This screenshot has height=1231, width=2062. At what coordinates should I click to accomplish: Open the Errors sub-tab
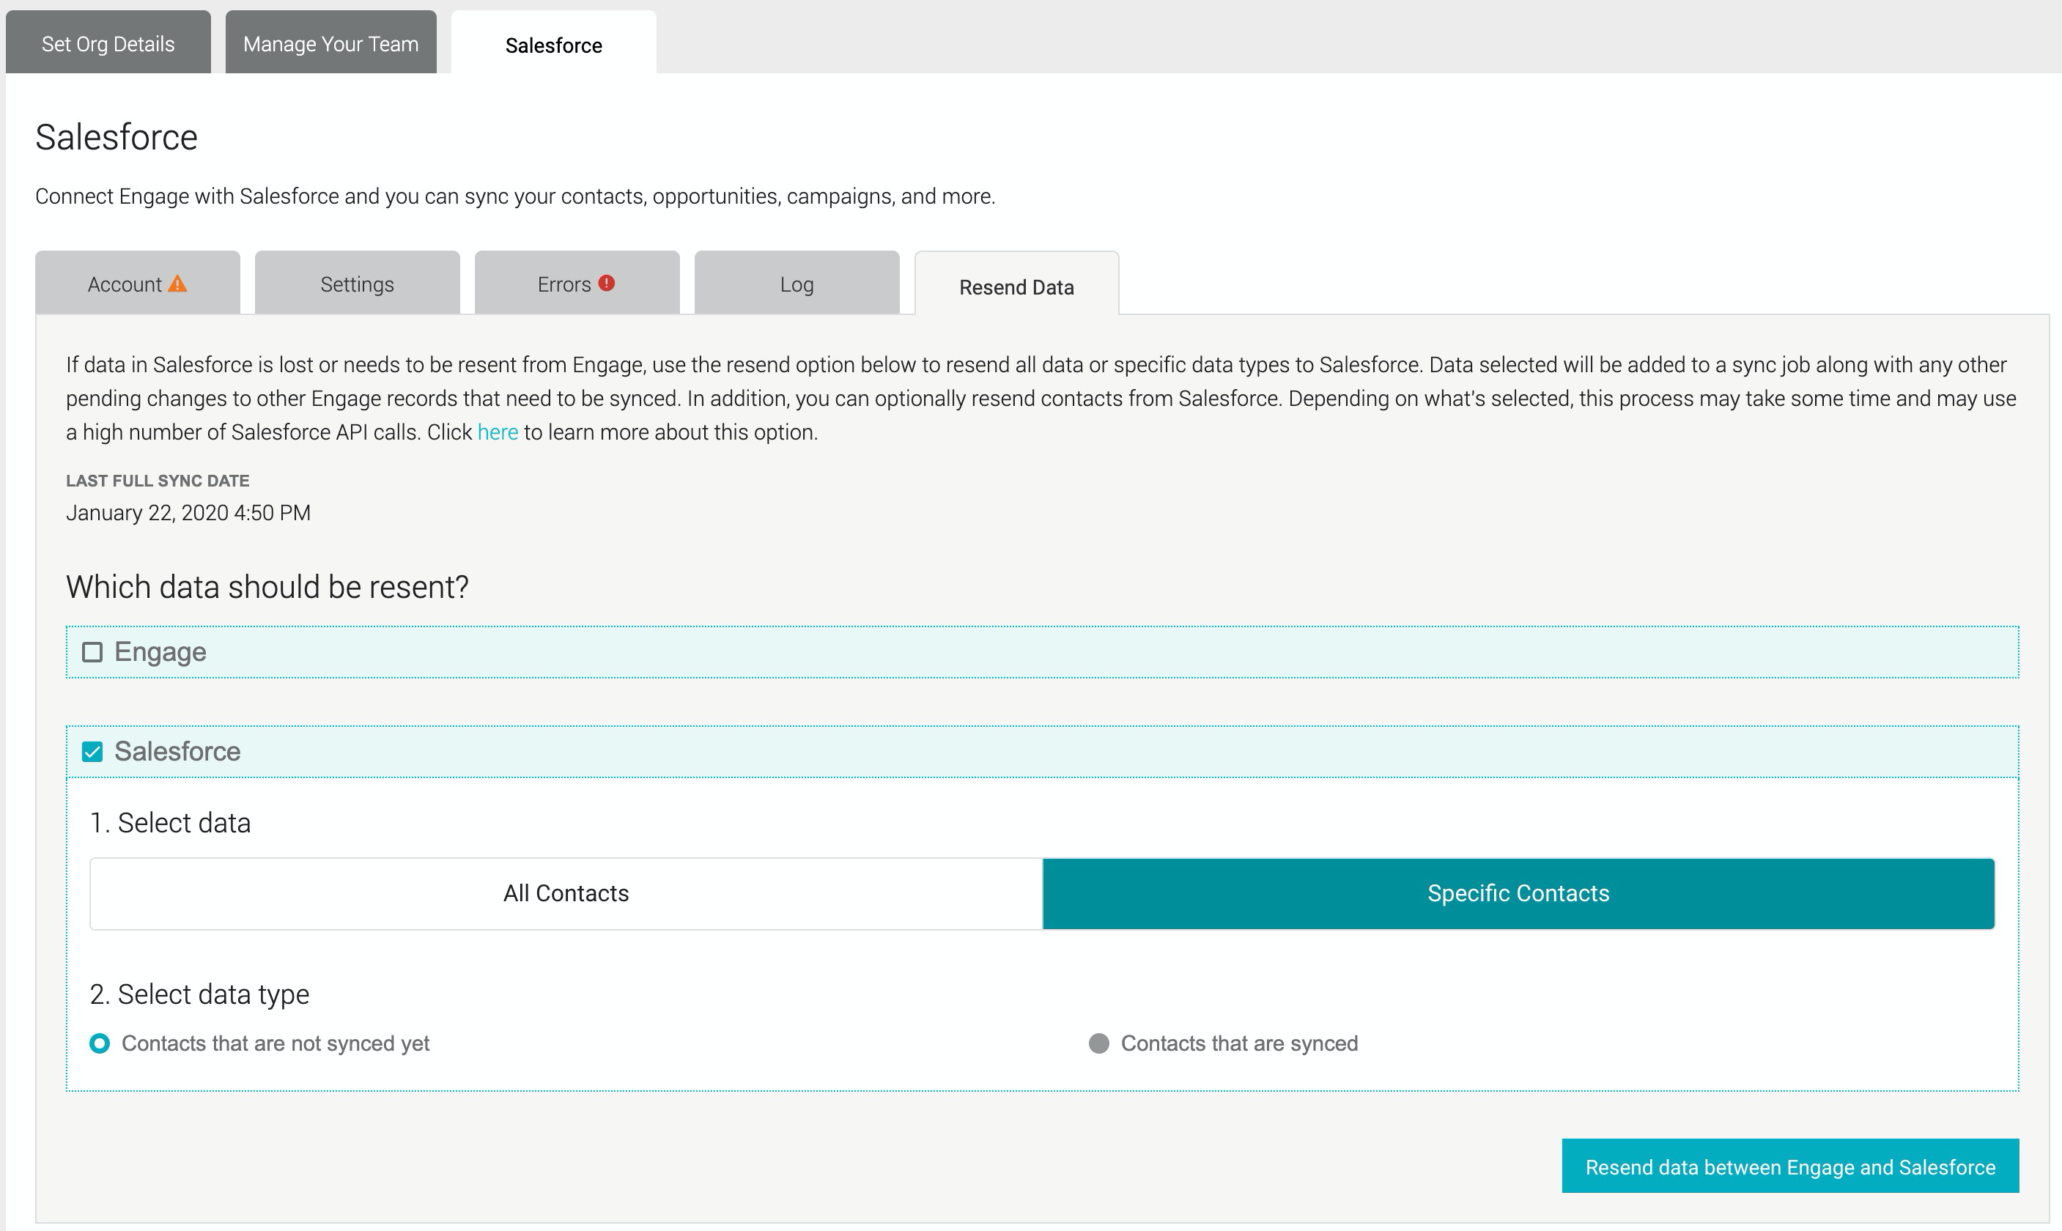577,284
